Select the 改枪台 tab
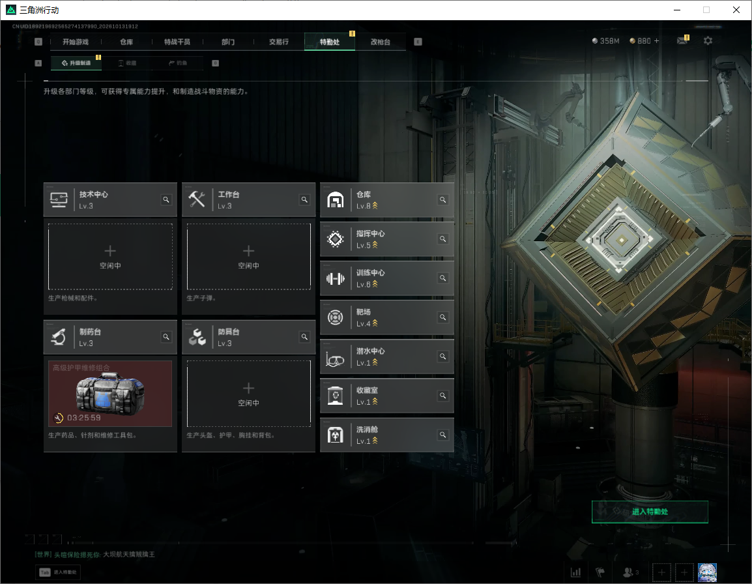Screen dimensions: 752x584 click(381, 42)
